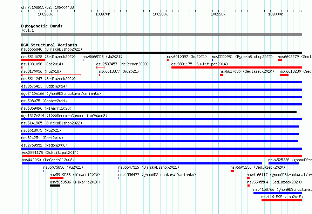The height and width of the screenshot is (214, 312).
Task: Open nsv1161595 (Lou2015) label
Action: [282, 197]
